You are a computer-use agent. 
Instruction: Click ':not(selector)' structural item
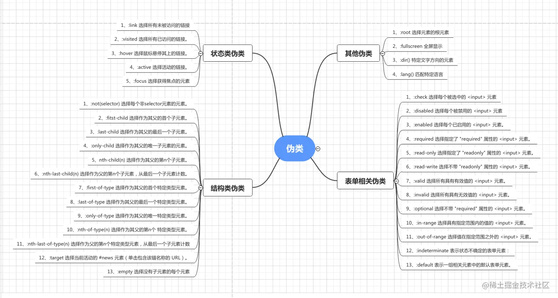pyautogui.click(x=135, y=104)
